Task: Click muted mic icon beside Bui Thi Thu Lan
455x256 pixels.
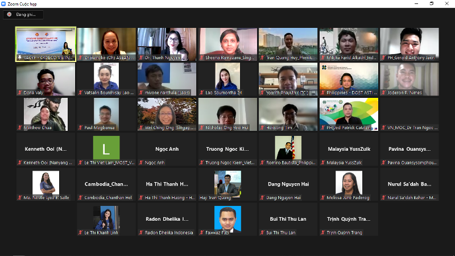Action: point(262,232)
